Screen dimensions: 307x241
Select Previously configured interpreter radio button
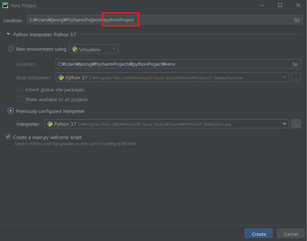pyautogui.click(x=11, y=111)
